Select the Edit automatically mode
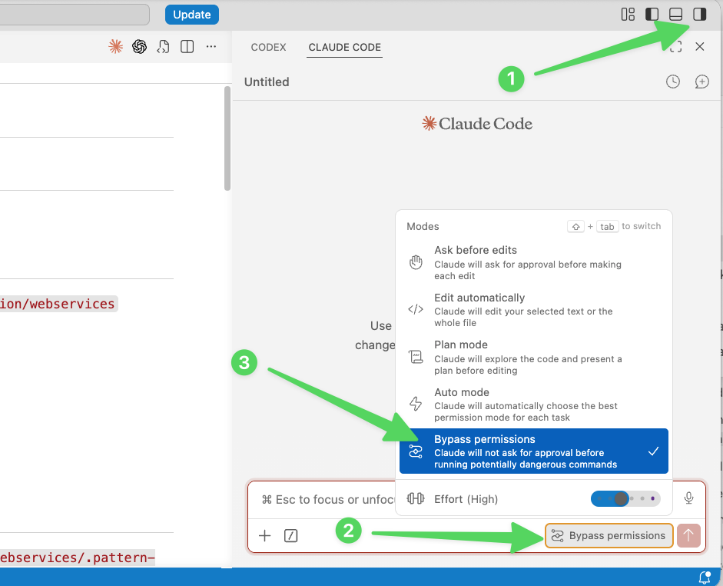723x586 pixels. (533, 310)
